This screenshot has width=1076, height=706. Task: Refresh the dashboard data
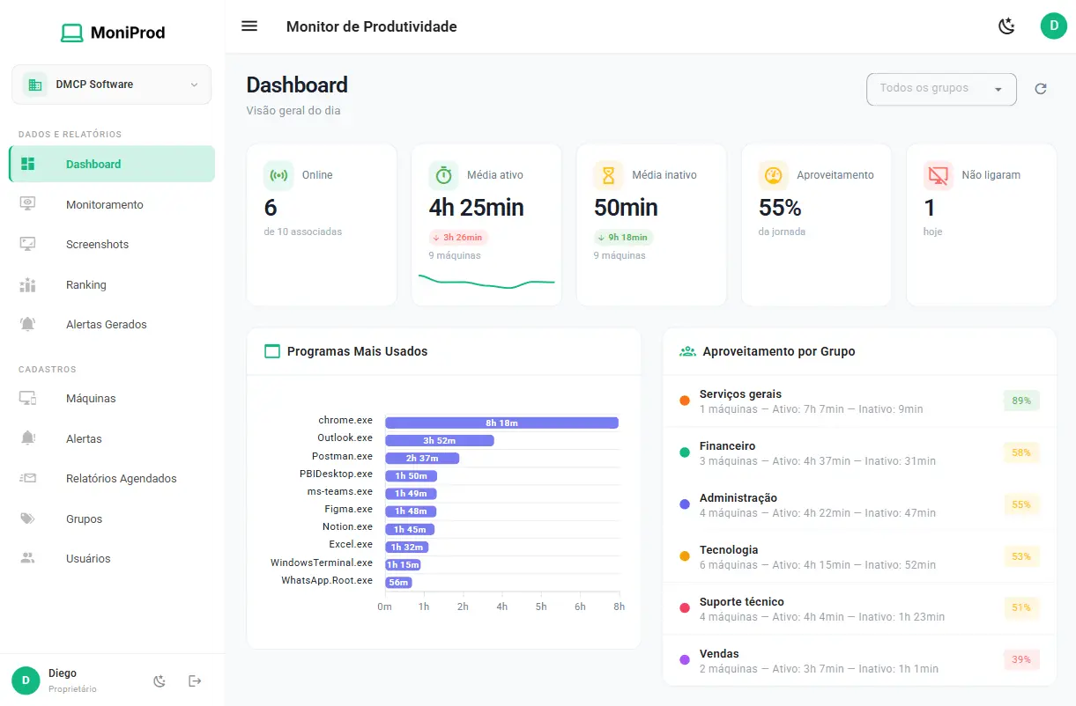click(x=1041, y=89)
